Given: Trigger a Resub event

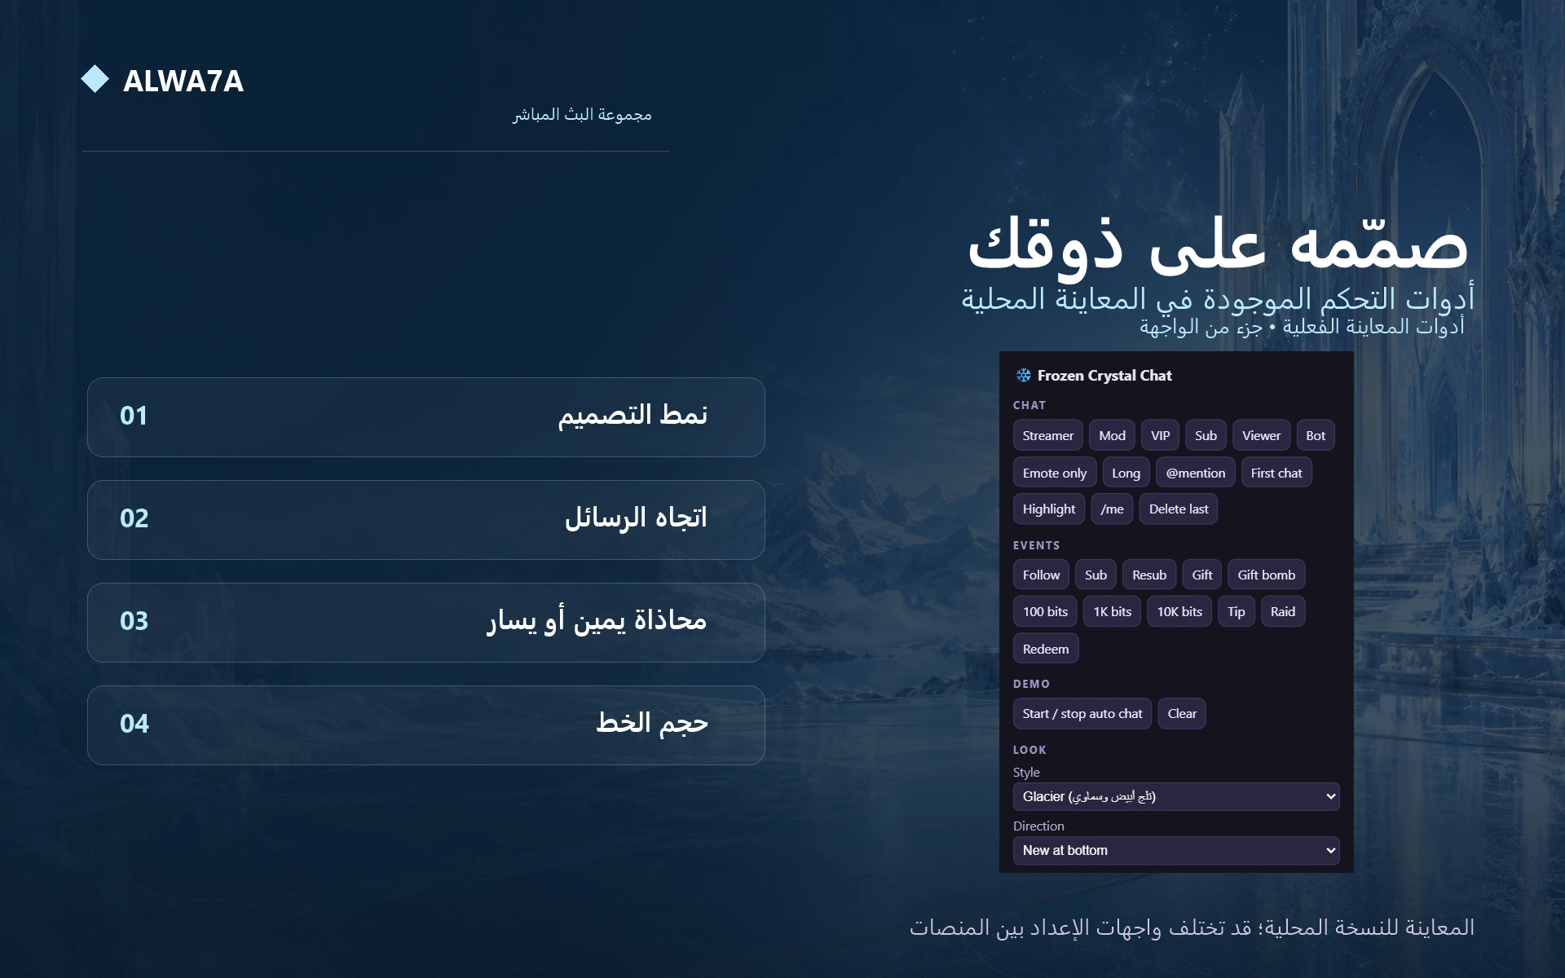Looking at the screenshot, I should (x=1149, y=575).
